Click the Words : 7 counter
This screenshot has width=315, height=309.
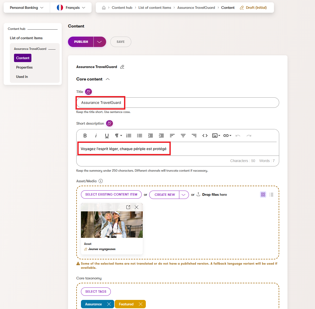pos(267,161)
